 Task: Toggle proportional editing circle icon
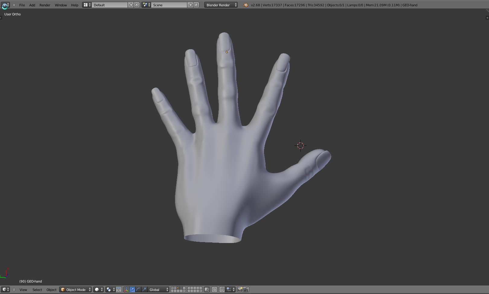point(214,290)
